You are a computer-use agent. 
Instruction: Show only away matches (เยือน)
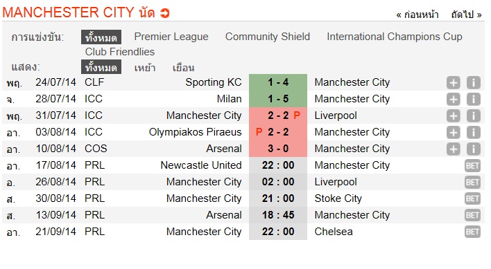point(184,67)
